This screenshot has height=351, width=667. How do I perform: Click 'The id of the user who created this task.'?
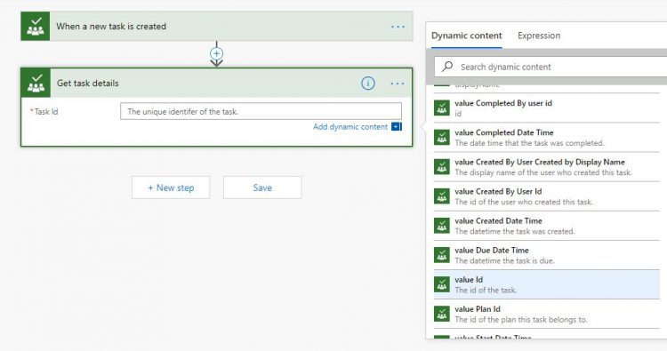click(524, 202)
